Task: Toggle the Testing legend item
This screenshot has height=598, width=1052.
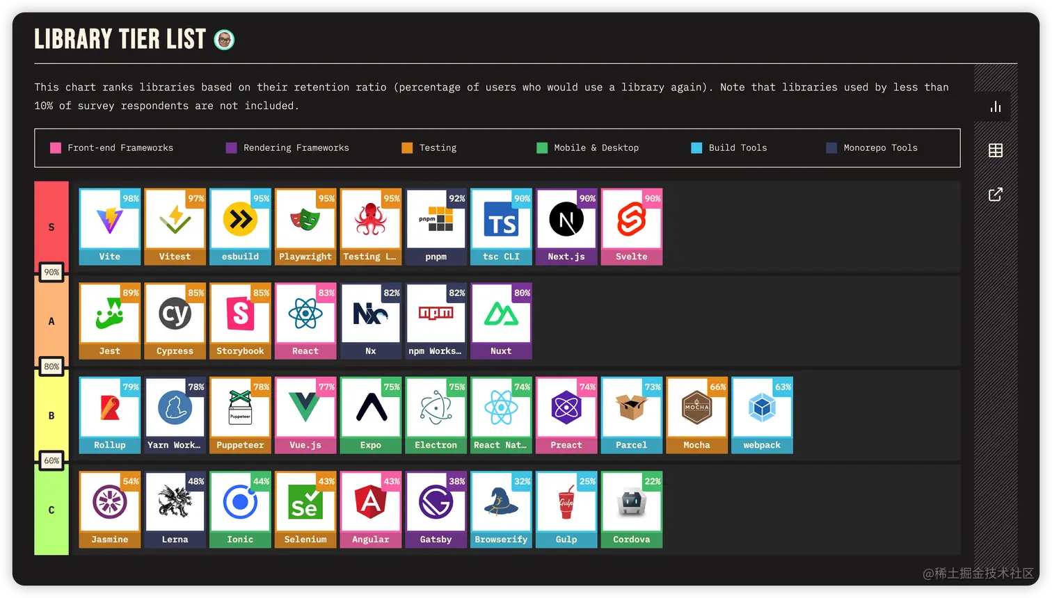Action: (429, 147)
